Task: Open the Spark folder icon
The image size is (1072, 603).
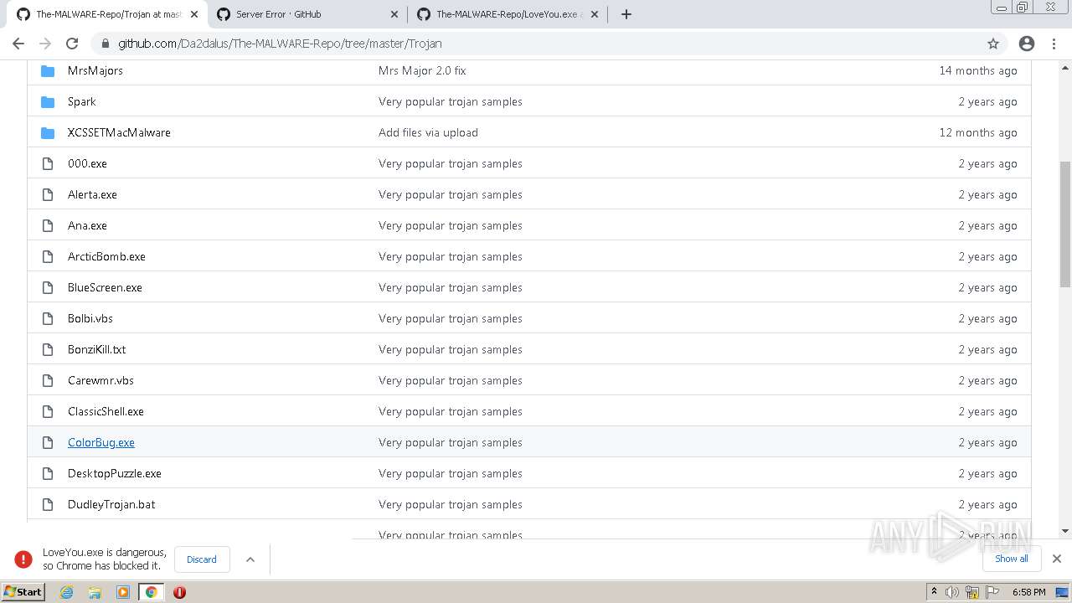Action: (48, 101)
